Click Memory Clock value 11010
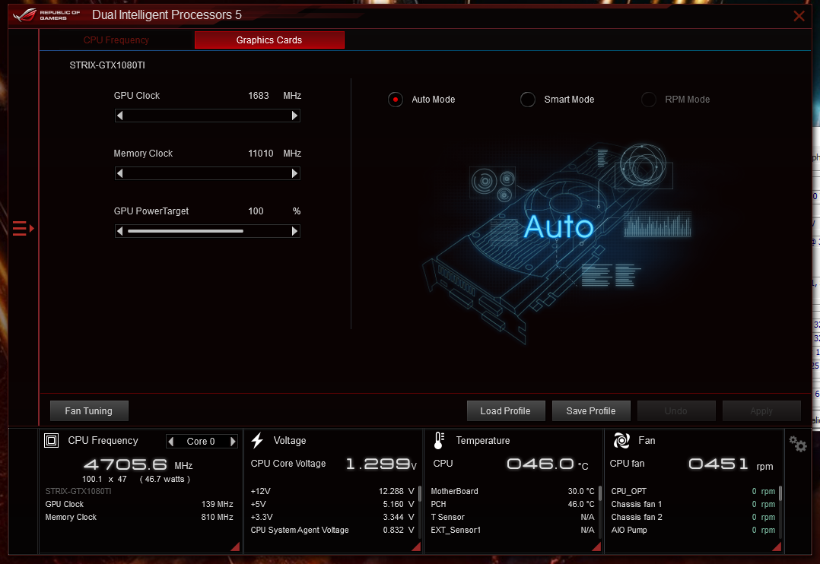The height and width of the screenshot is (564, 820). tap(260, 153)
